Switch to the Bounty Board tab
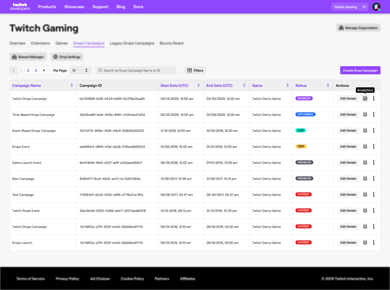The width and height of the screenshot is (390, 290). 171,43
